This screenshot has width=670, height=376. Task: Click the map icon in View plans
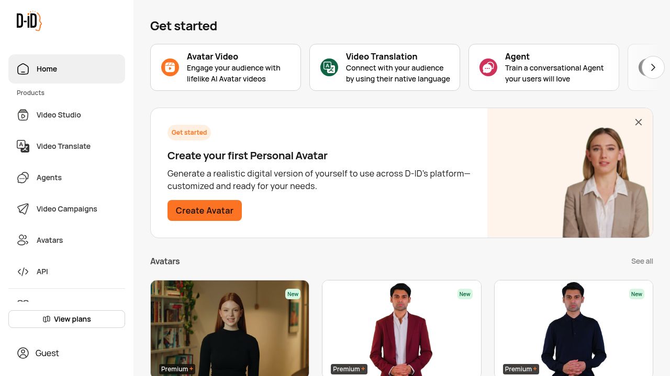pyautogui.click(x=47, y=319)
